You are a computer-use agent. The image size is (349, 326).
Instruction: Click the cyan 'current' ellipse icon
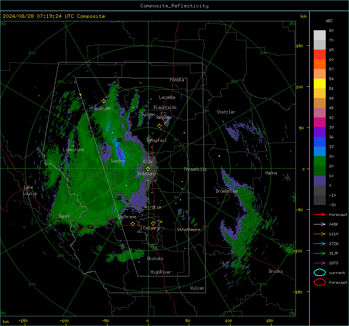pyautogui.click(x=320, y=273)
